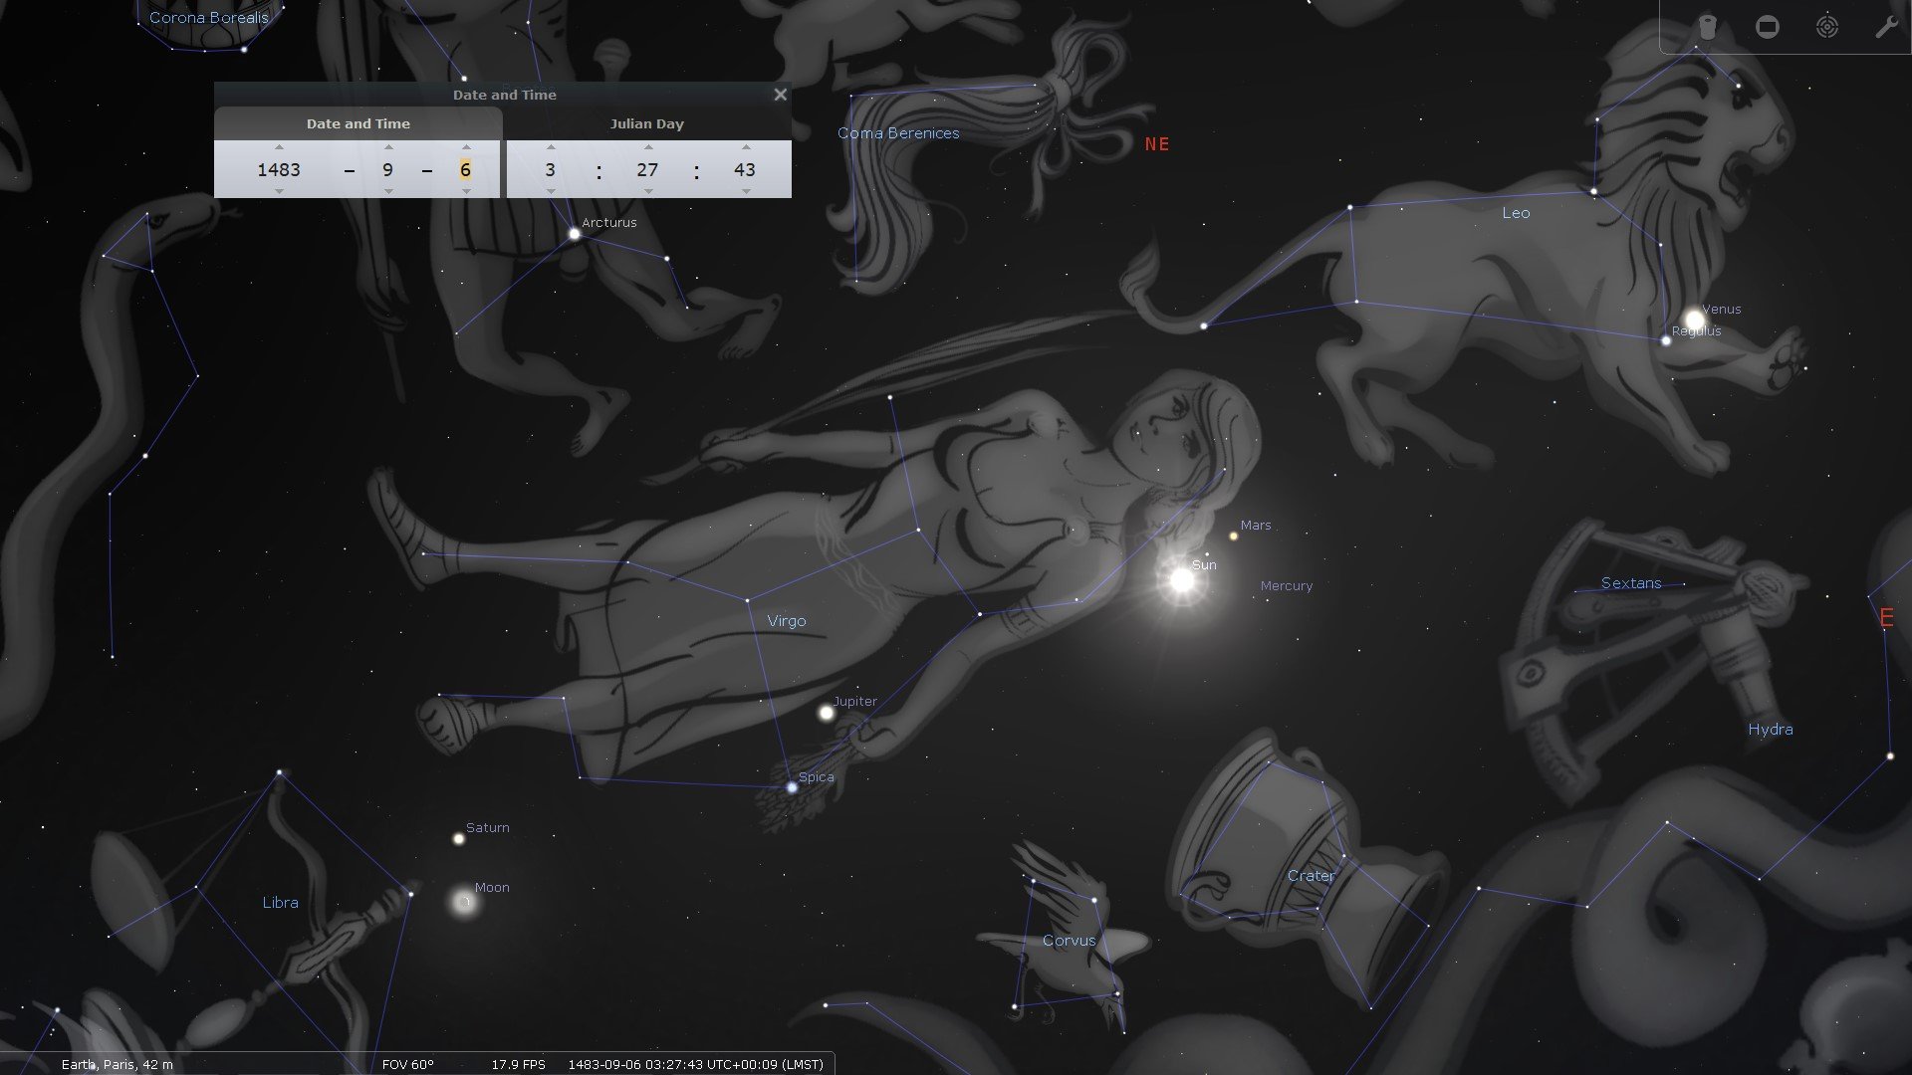Decrease the minutes value below 27
The height and width of the screenshot is (1075, 1912).
(x=648, y=191)
